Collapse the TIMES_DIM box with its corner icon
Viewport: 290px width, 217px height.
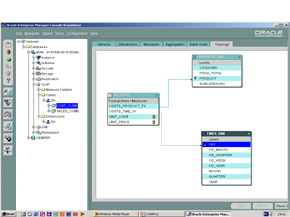click(249, 133)
